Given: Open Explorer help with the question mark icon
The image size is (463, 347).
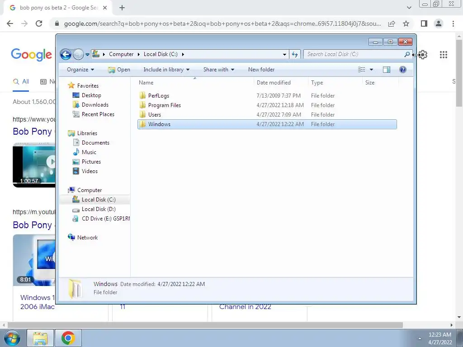Looking at the screenshot, I should [x=403, y=70].
